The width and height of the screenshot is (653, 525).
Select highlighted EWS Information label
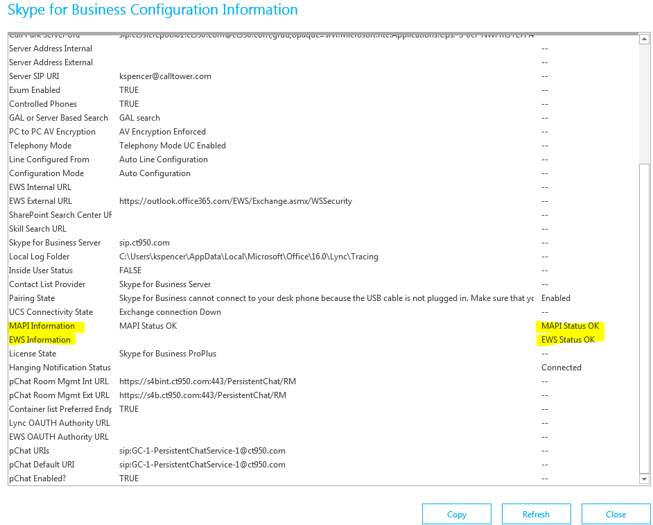pos(40,340)
